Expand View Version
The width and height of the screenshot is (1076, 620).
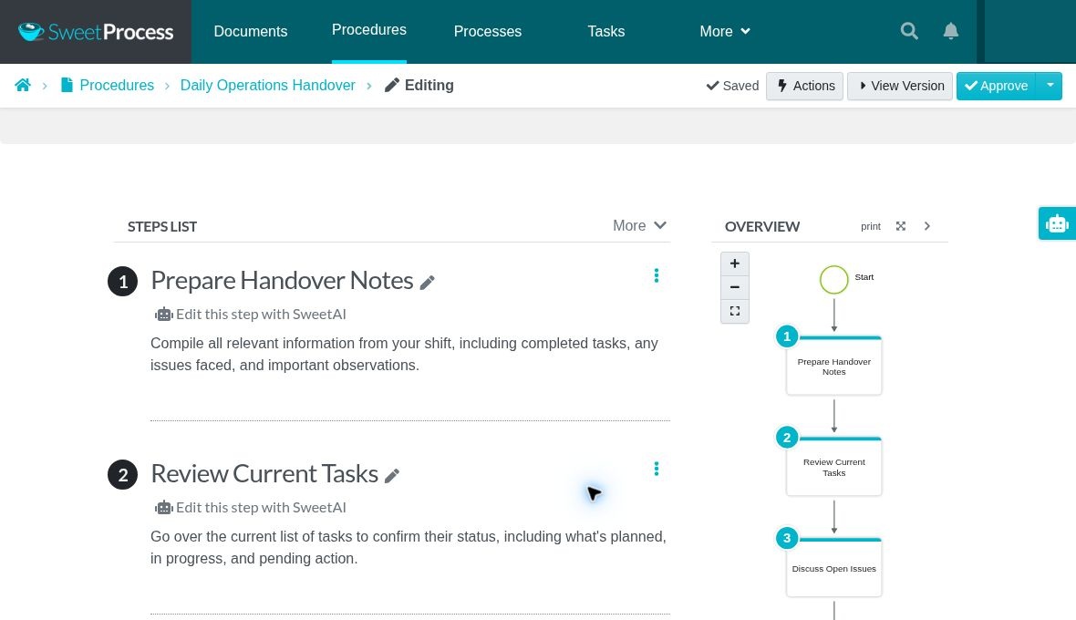click(x=900, y=86)
